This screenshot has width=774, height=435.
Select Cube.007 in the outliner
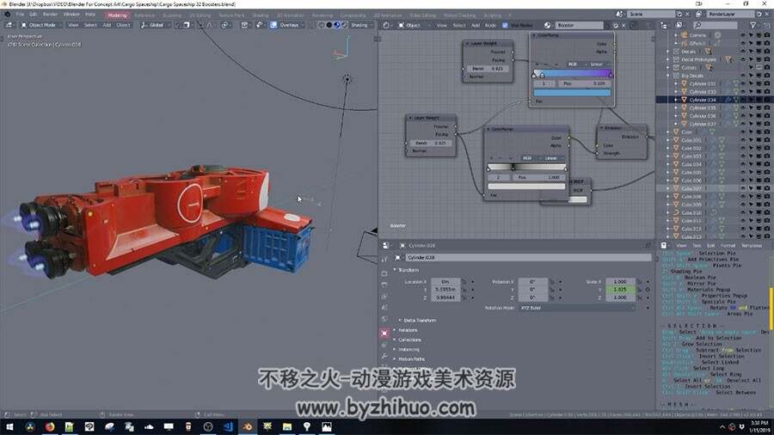pos(691,188)
